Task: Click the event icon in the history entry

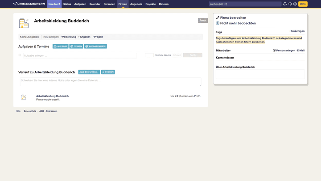Action: click(x=24, y=97)
